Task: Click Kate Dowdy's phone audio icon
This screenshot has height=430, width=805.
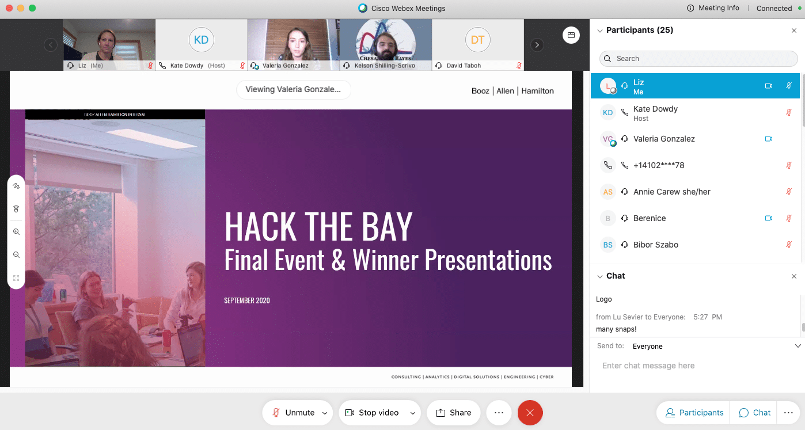Action: [x=625, y=112]
